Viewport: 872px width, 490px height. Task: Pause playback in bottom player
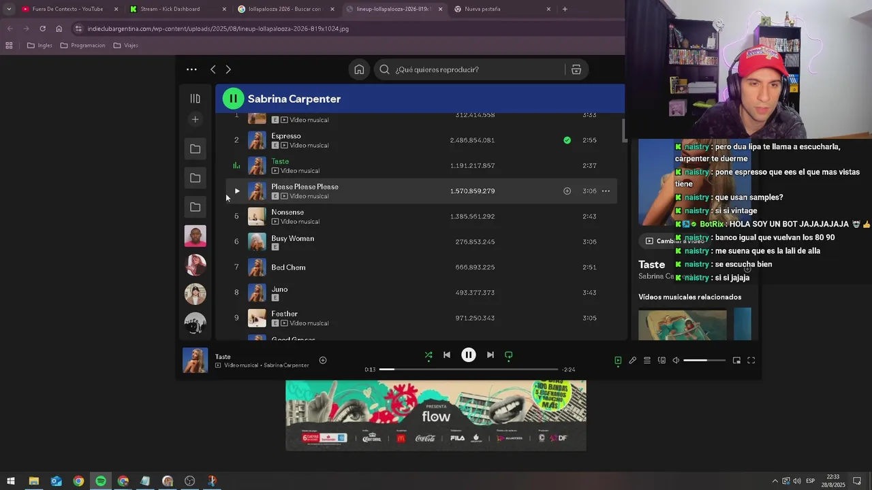(469, 355)
